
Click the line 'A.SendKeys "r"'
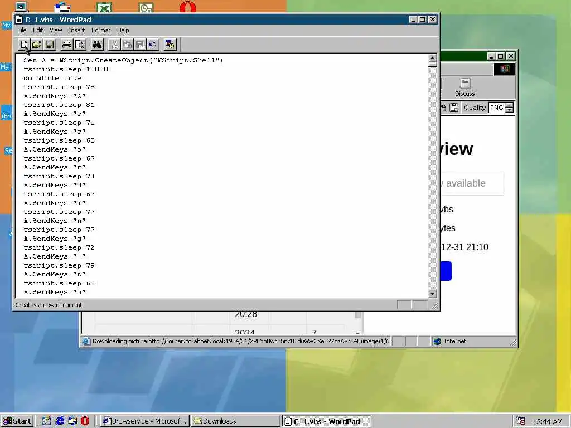[55, 167]
